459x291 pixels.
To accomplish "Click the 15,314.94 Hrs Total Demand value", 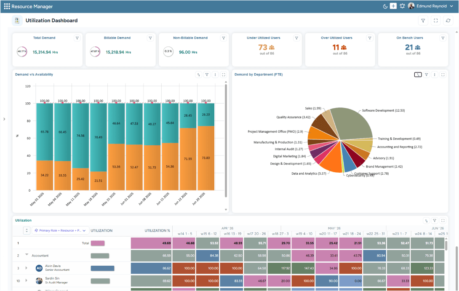I will [x=45, y=52].
